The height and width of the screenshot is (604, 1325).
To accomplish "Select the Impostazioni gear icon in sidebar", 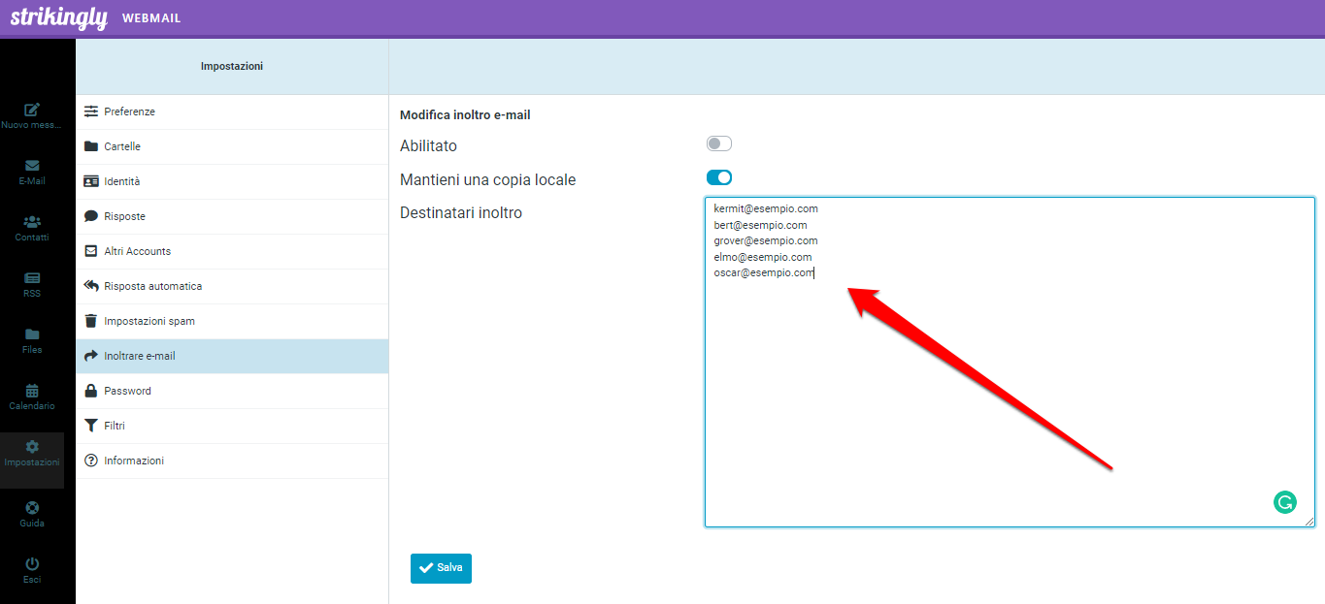I will pyautogui.click(x=32, y=447).
